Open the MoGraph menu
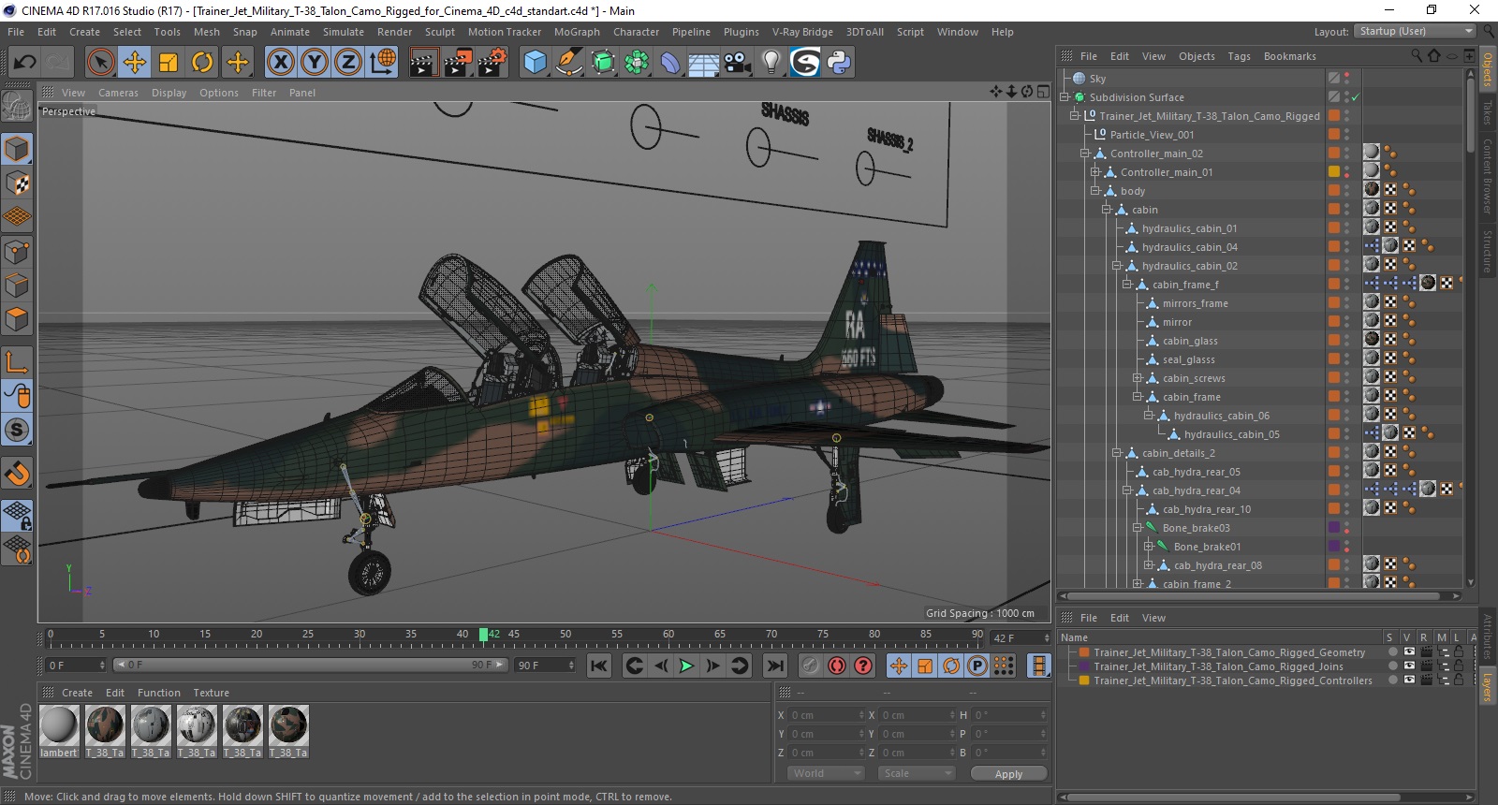 (x=577, y=32)
